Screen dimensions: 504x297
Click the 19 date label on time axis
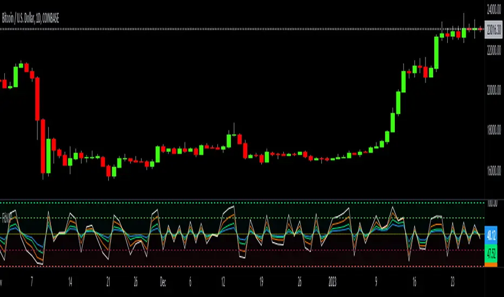tap(261, 282)
